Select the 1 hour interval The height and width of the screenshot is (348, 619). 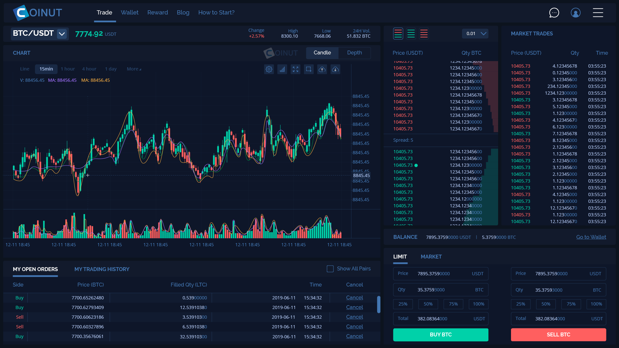pyautogui.click(x=68, y=69)
